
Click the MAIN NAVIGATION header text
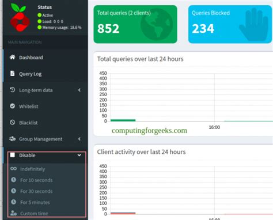click(x=25, y=42)
